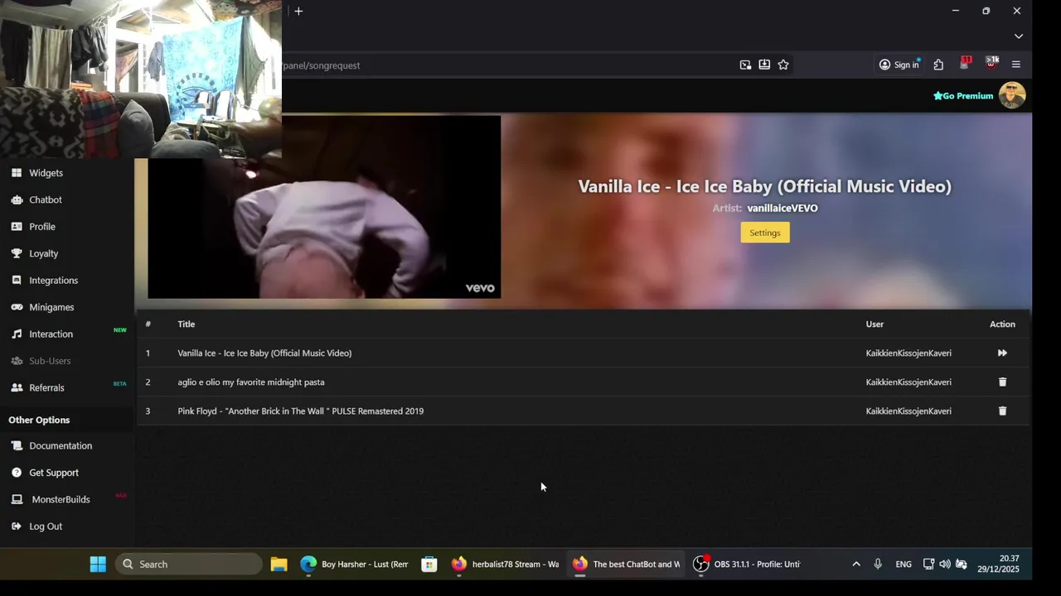Open File Explorer from the taskbar

(x=279, y=565)
